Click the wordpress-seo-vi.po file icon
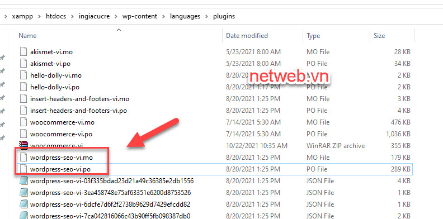Screen dimensions: 443x219 tap(23, 169)
